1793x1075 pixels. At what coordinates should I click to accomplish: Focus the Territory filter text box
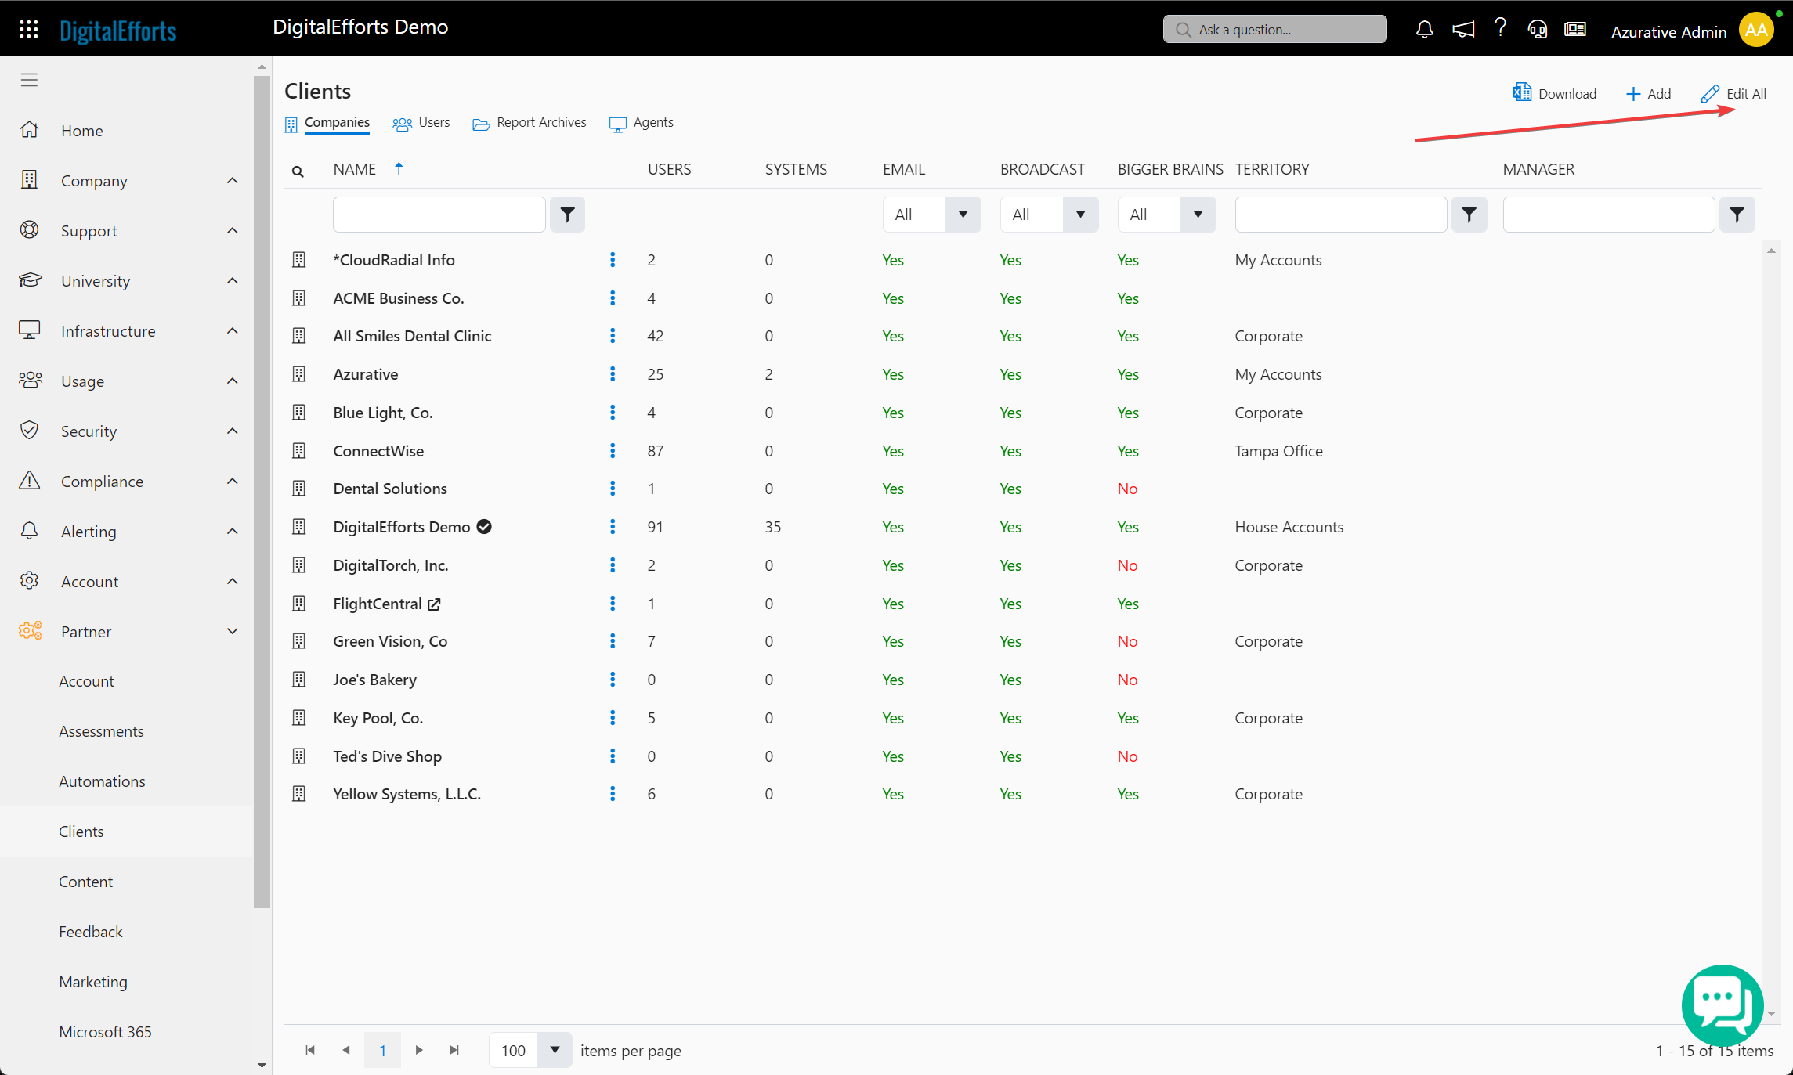point(1340,215)
